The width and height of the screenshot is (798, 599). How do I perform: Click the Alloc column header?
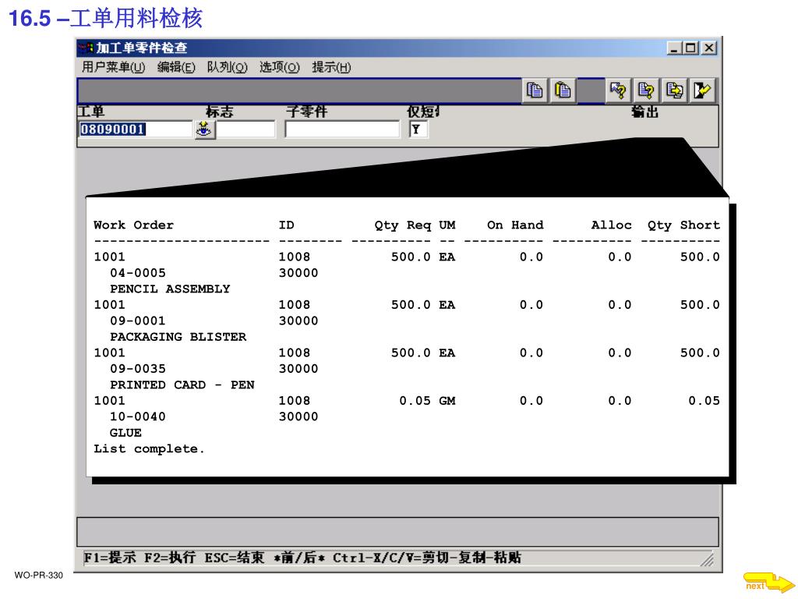(x=611, y=225)
